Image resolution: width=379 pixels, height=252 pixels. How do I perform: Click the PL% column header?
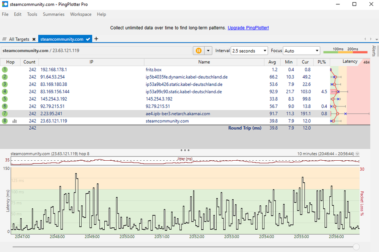click(x=322, y=62)
